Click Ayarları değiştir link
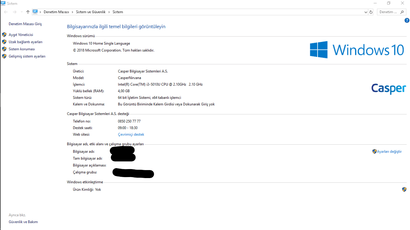 (x=389, y=151)
